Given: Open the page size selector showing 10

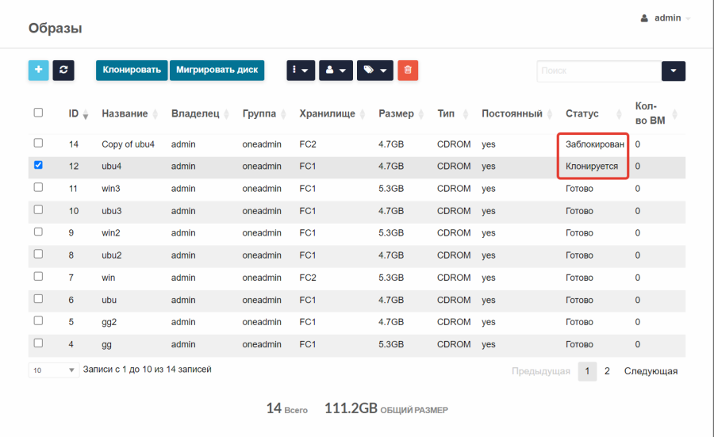Looking at the screenshot, I should (x=54, y=370).
